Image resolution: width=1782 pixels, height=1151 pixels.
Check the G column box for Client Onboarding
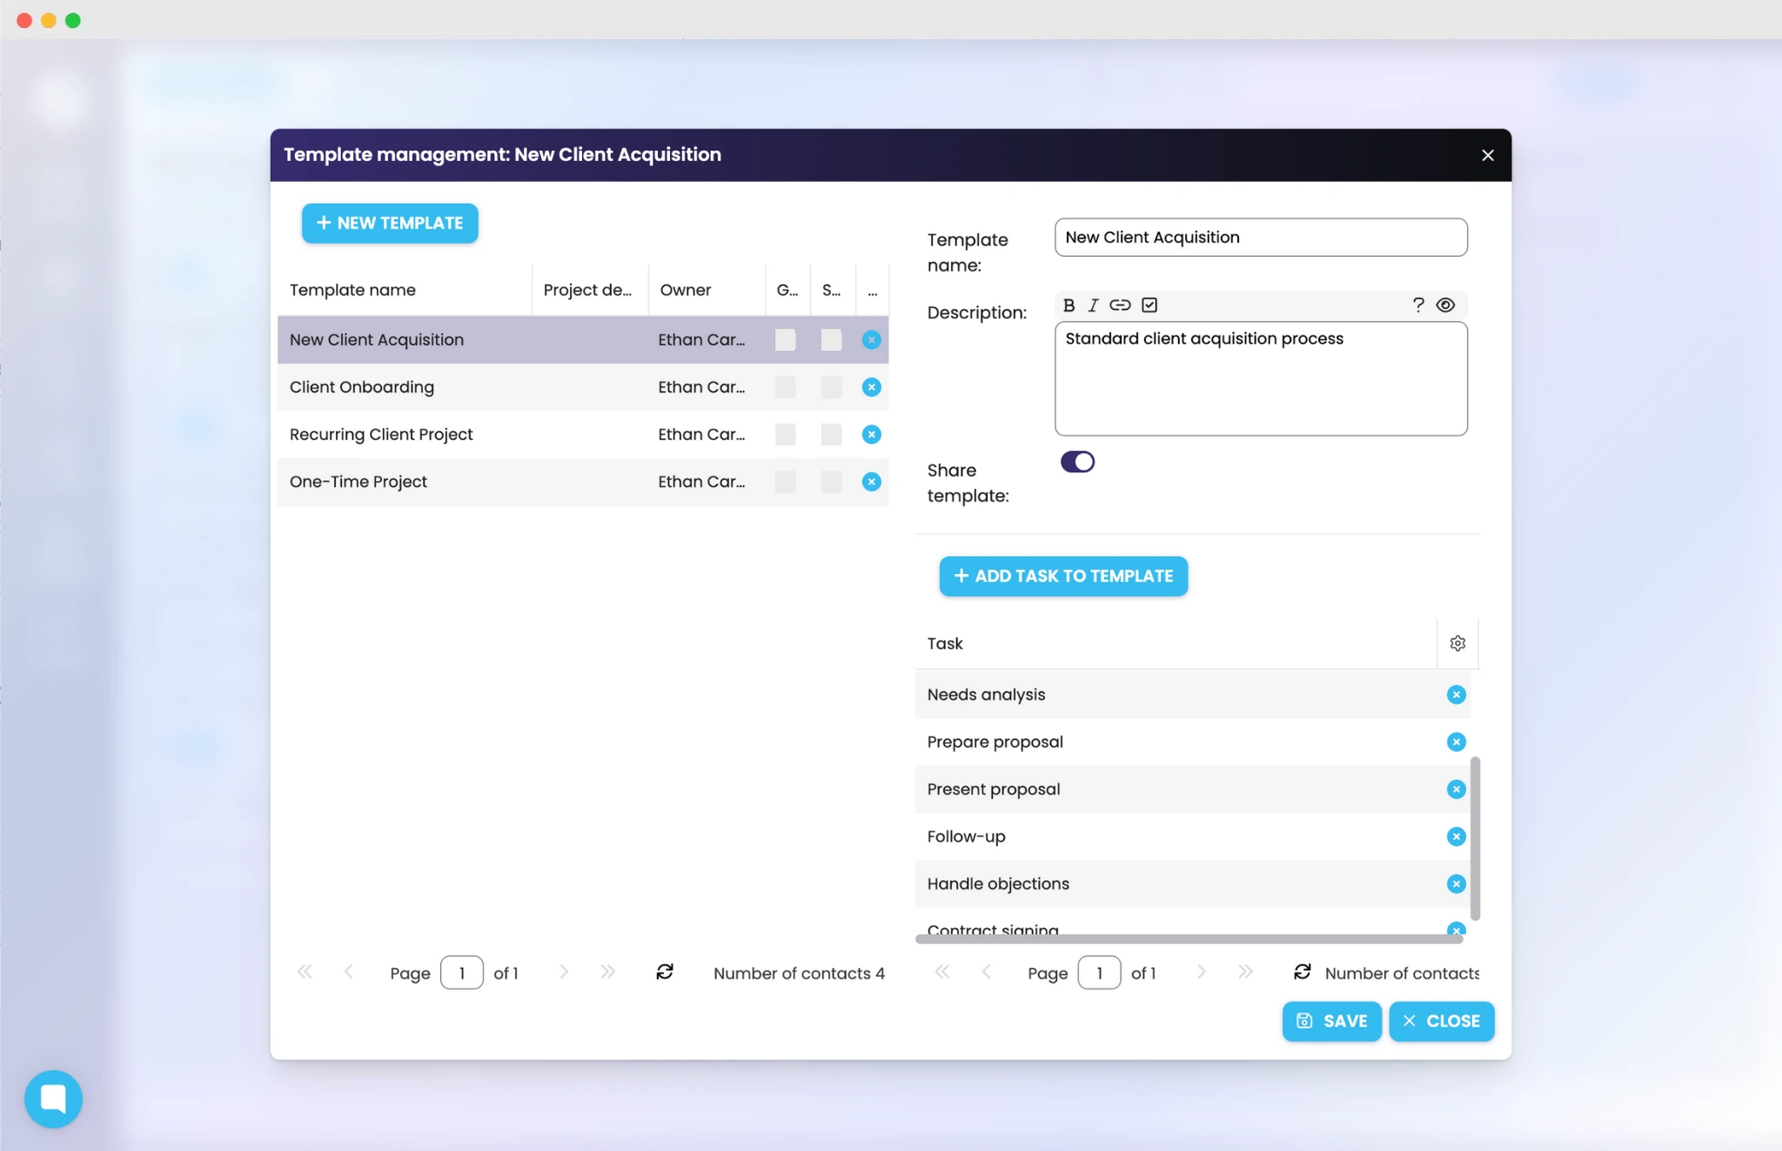pos(785,387)
